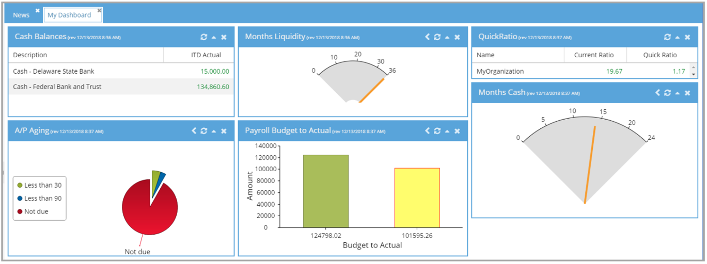The image size is (707, 264).
Task: Refresh the Months Liquidity widget
Action: 437,37
